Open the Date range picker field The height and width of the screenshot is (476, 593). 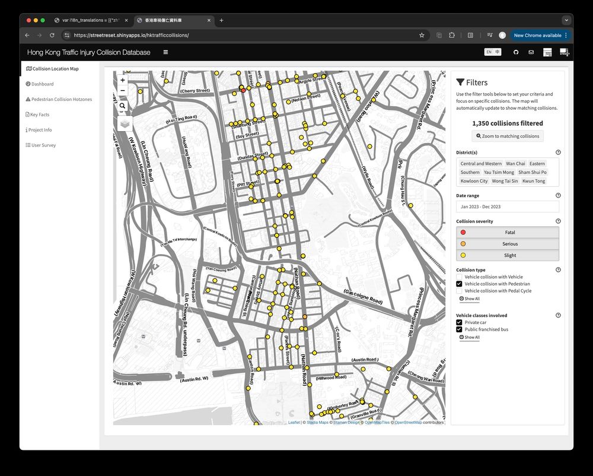tap(508, 207)
